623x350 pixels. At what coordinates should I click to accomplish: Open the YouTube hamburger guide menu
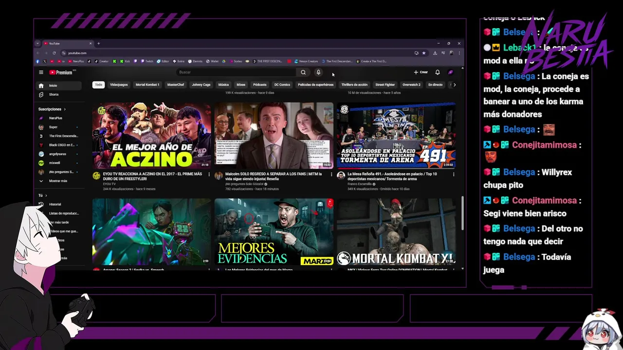click(x=41, y=72)
